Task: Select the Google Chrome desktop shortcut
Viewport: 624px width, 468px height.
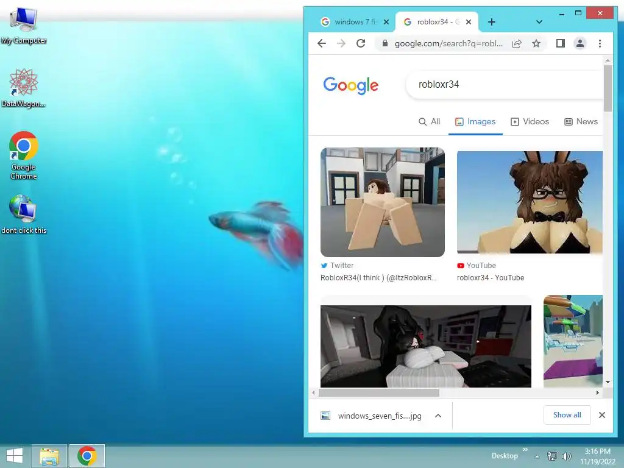Action: 24,155
